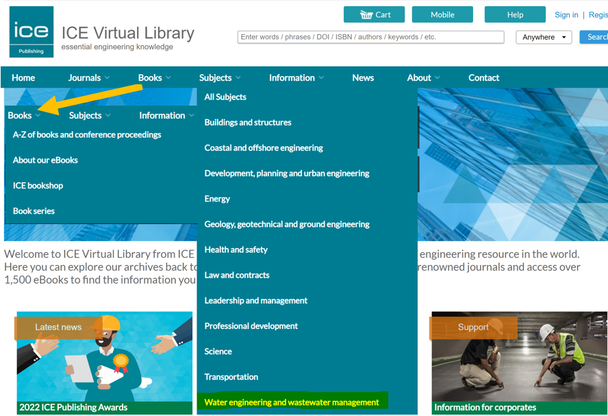This screenshot has width=608, height=416.
Task: Open the shopping Cart
Action: tap(374, 14)
